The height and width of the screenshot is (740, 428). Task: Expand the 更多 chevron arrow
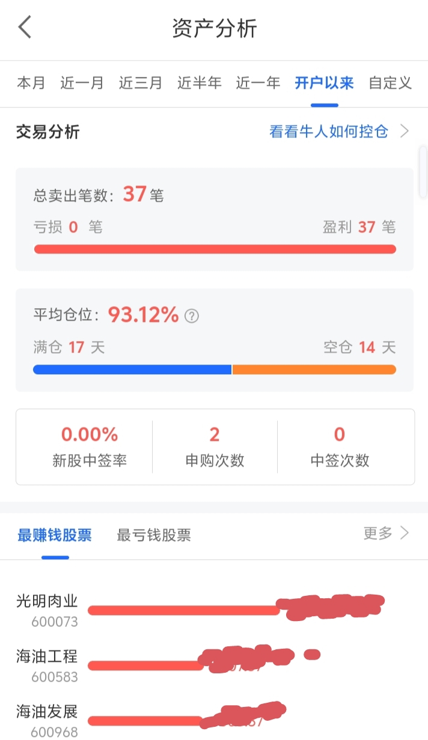point(405,533)
